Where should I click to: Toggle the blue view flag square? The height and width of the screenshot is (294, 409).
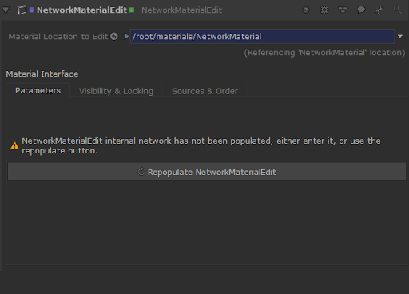click(x=32, y=10)
